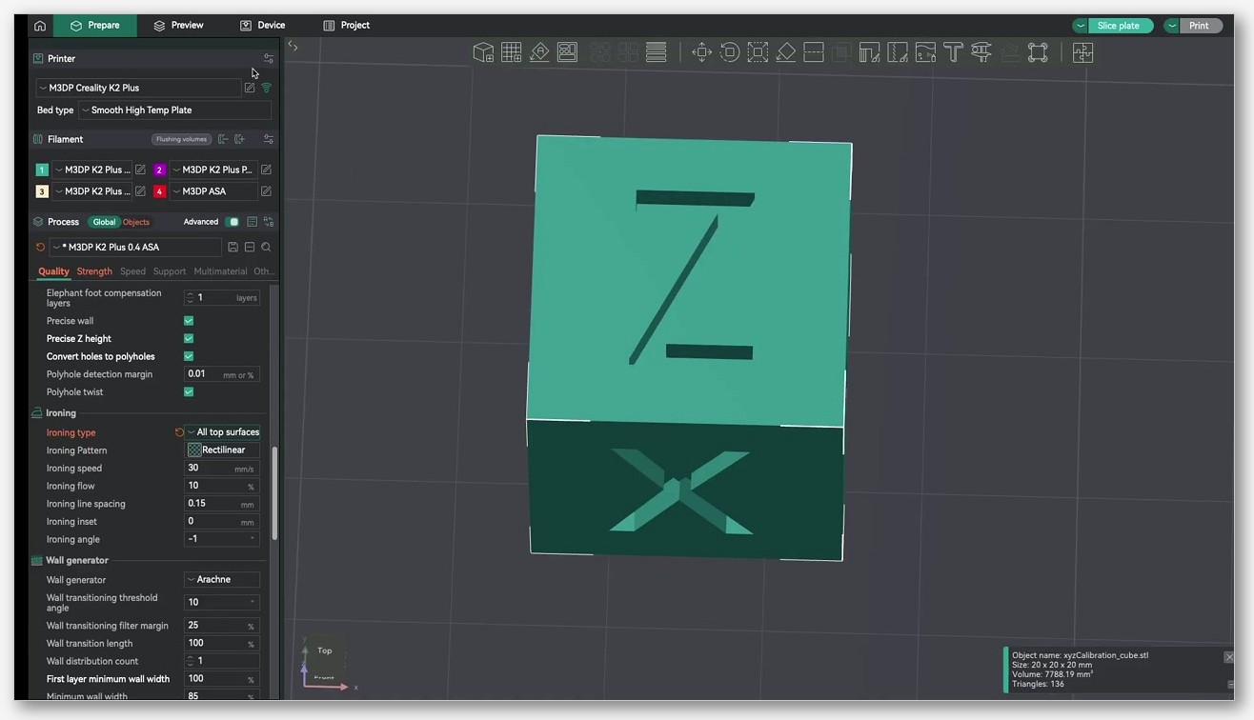The height and width of the screenshot is (720, 1254).
Task: Click the Flushing volumes button
Action: tap(181, 139)
